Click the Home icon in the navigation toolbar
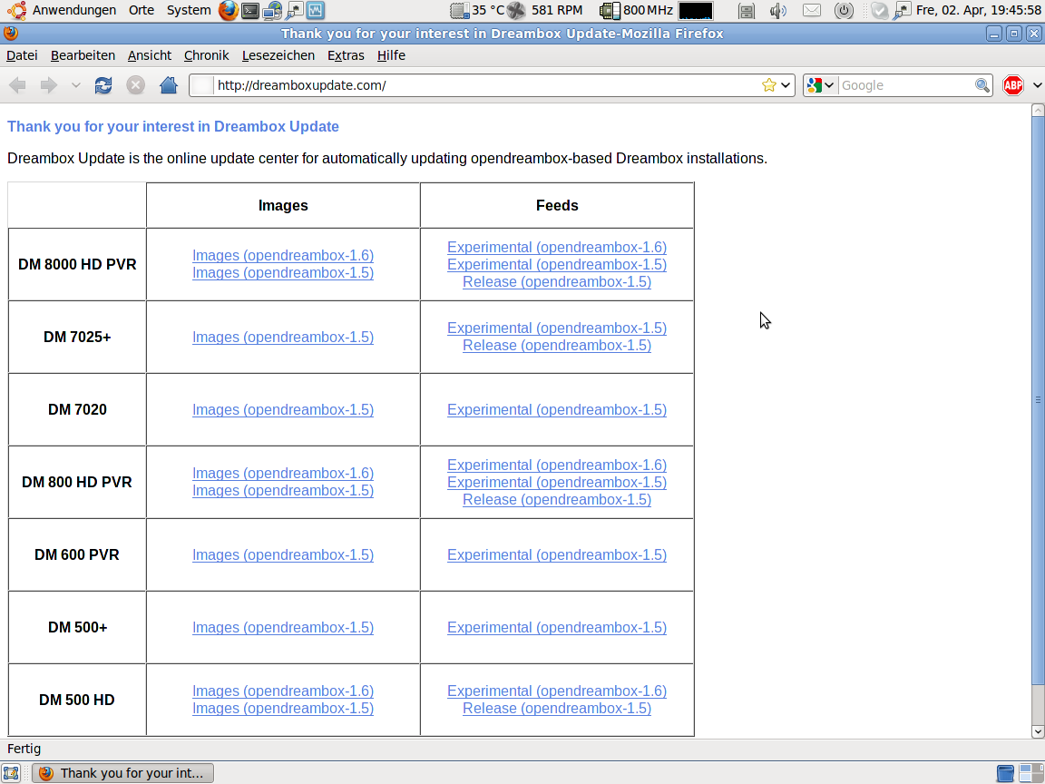 pos(168,85)
